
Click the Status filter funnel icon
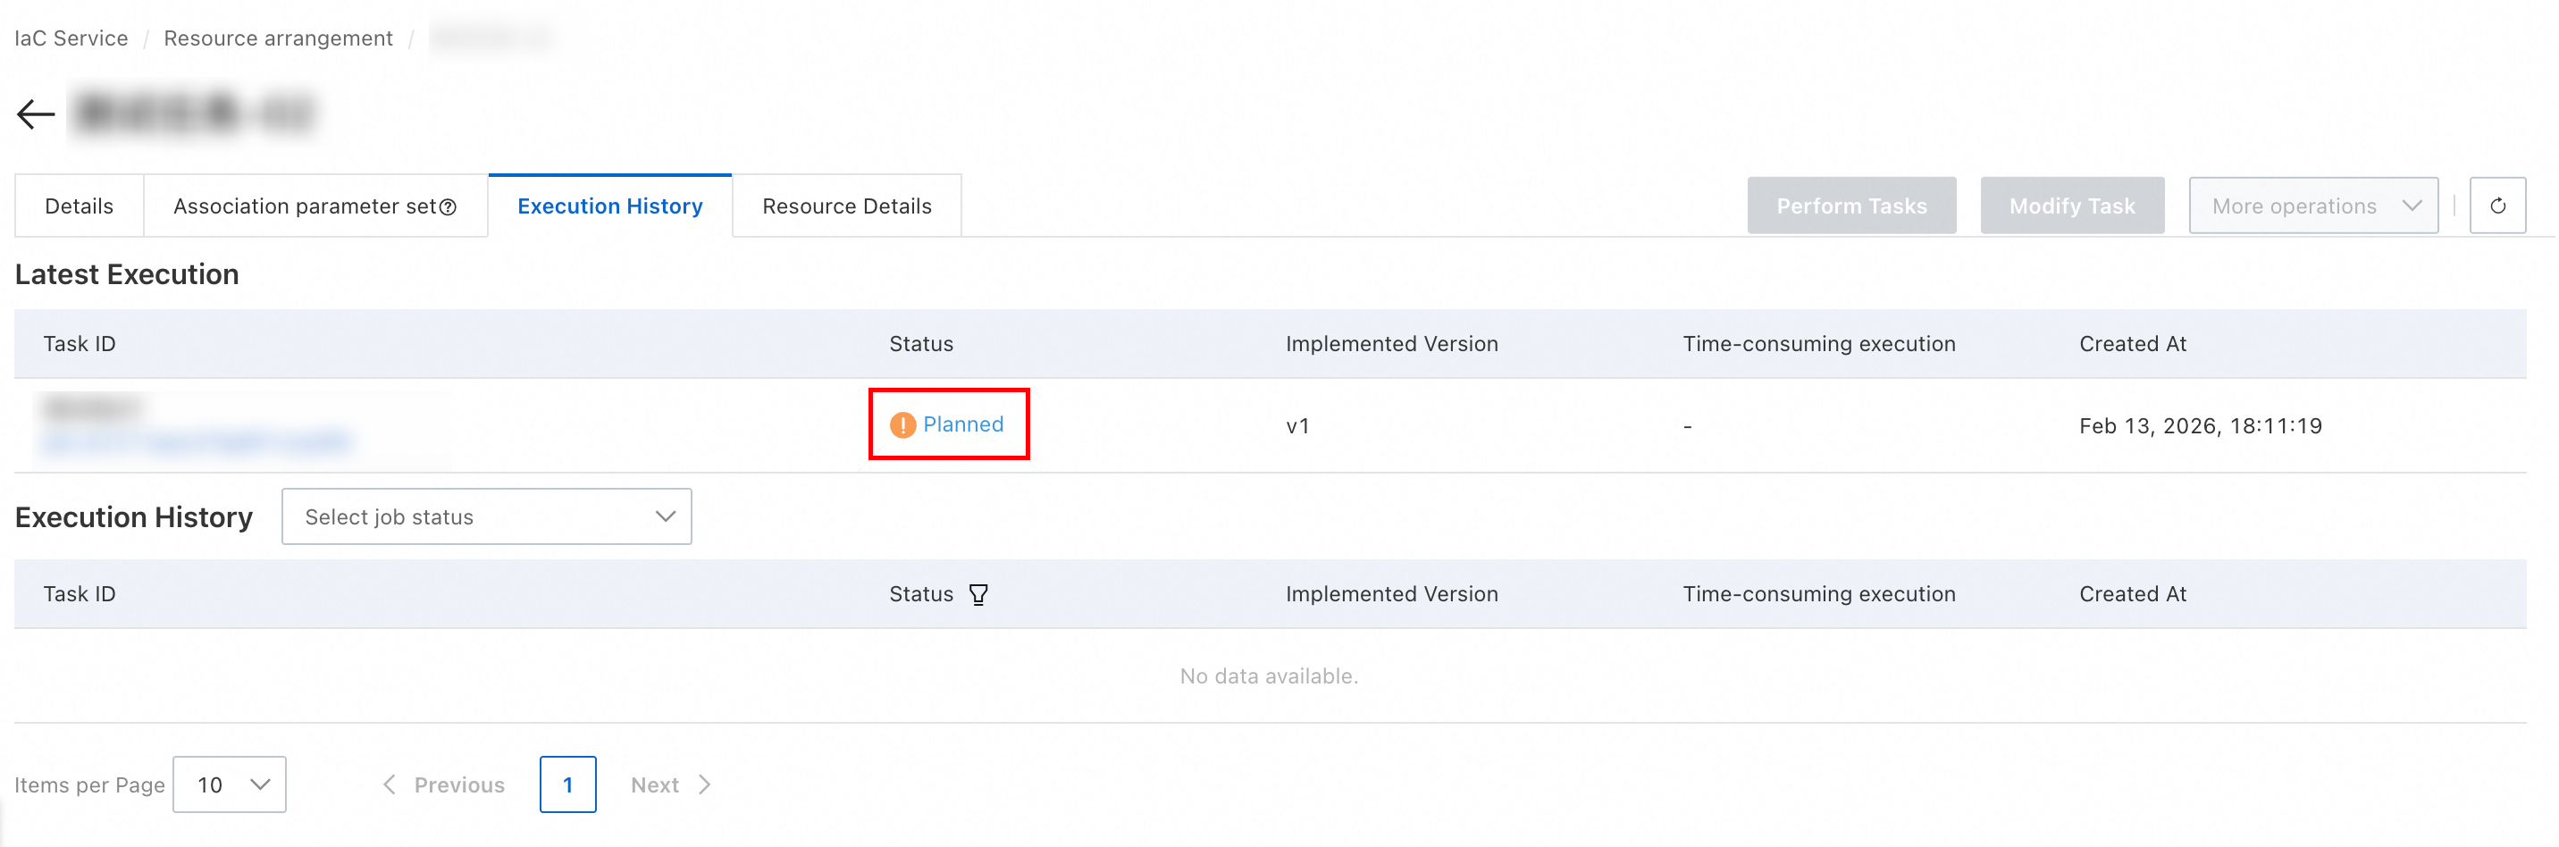coord(977,594)
